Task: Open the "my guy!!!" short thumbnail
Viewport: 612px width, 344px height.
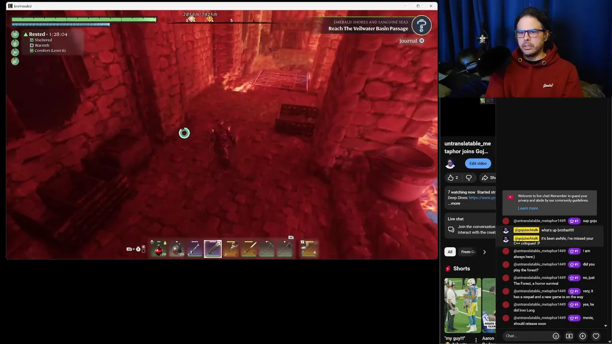Action: (x=462, y=305)
